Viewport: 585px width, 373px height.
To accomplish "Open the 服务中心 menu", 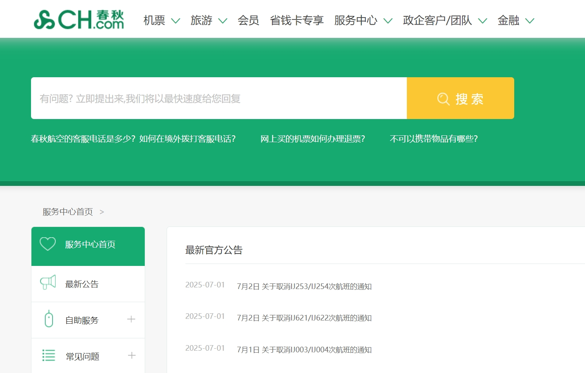I will point(356,20).
